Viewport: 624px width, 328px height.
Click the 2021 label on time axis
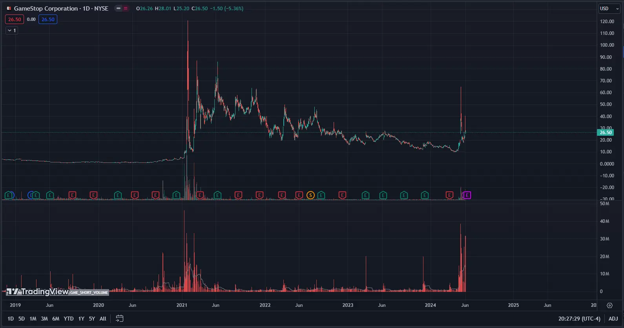click(182, 305)
